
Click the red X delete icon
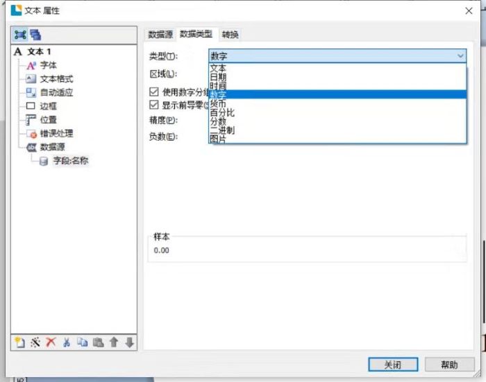pos(51,342)
